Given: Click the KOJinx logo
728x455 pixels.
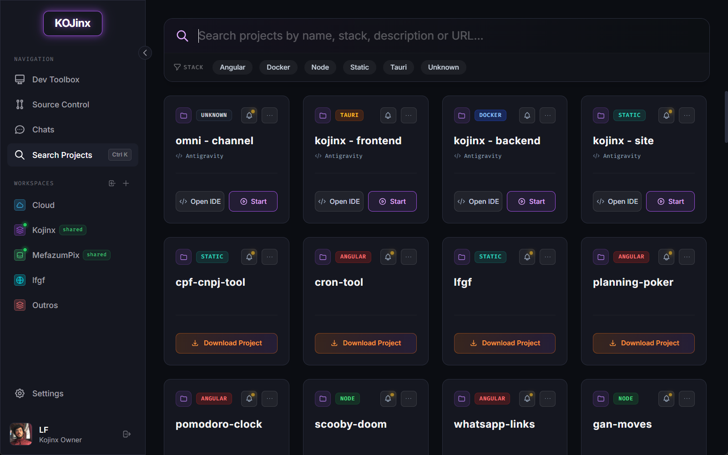Looking at the screenshot, I should click(73, 23).
